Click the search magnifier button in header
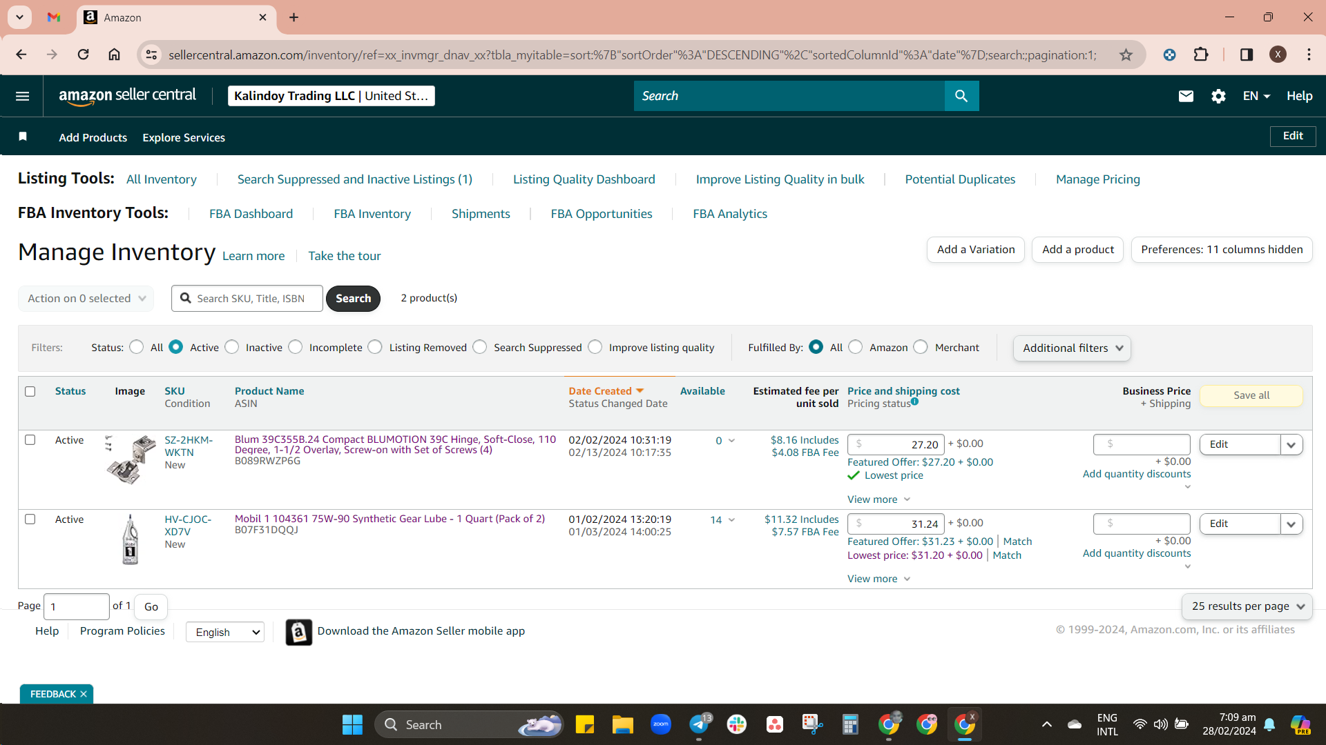The image size is (1326, 745). point(961,96)
